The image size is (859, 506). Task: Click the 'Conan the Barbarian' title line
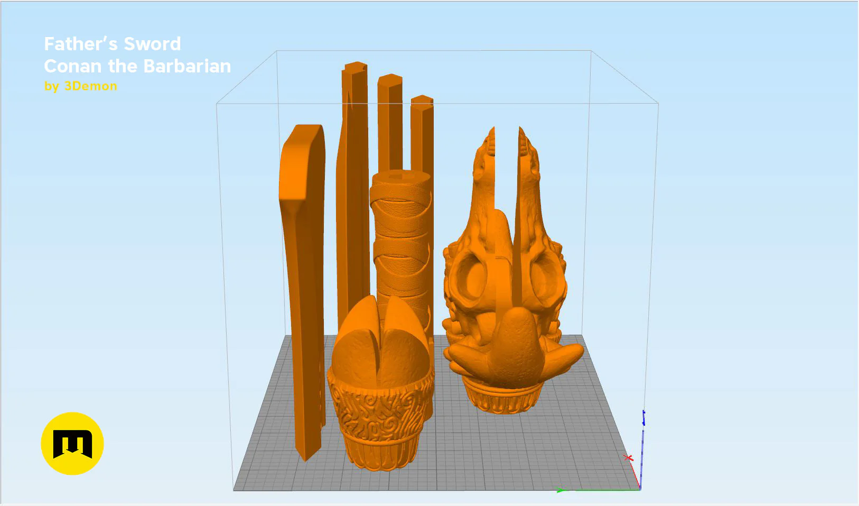[137, 66]
